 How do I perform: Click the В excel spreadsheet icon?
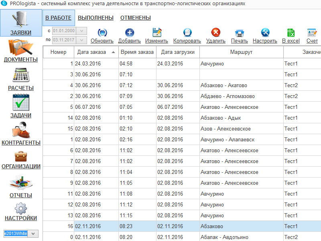(291, 33)
